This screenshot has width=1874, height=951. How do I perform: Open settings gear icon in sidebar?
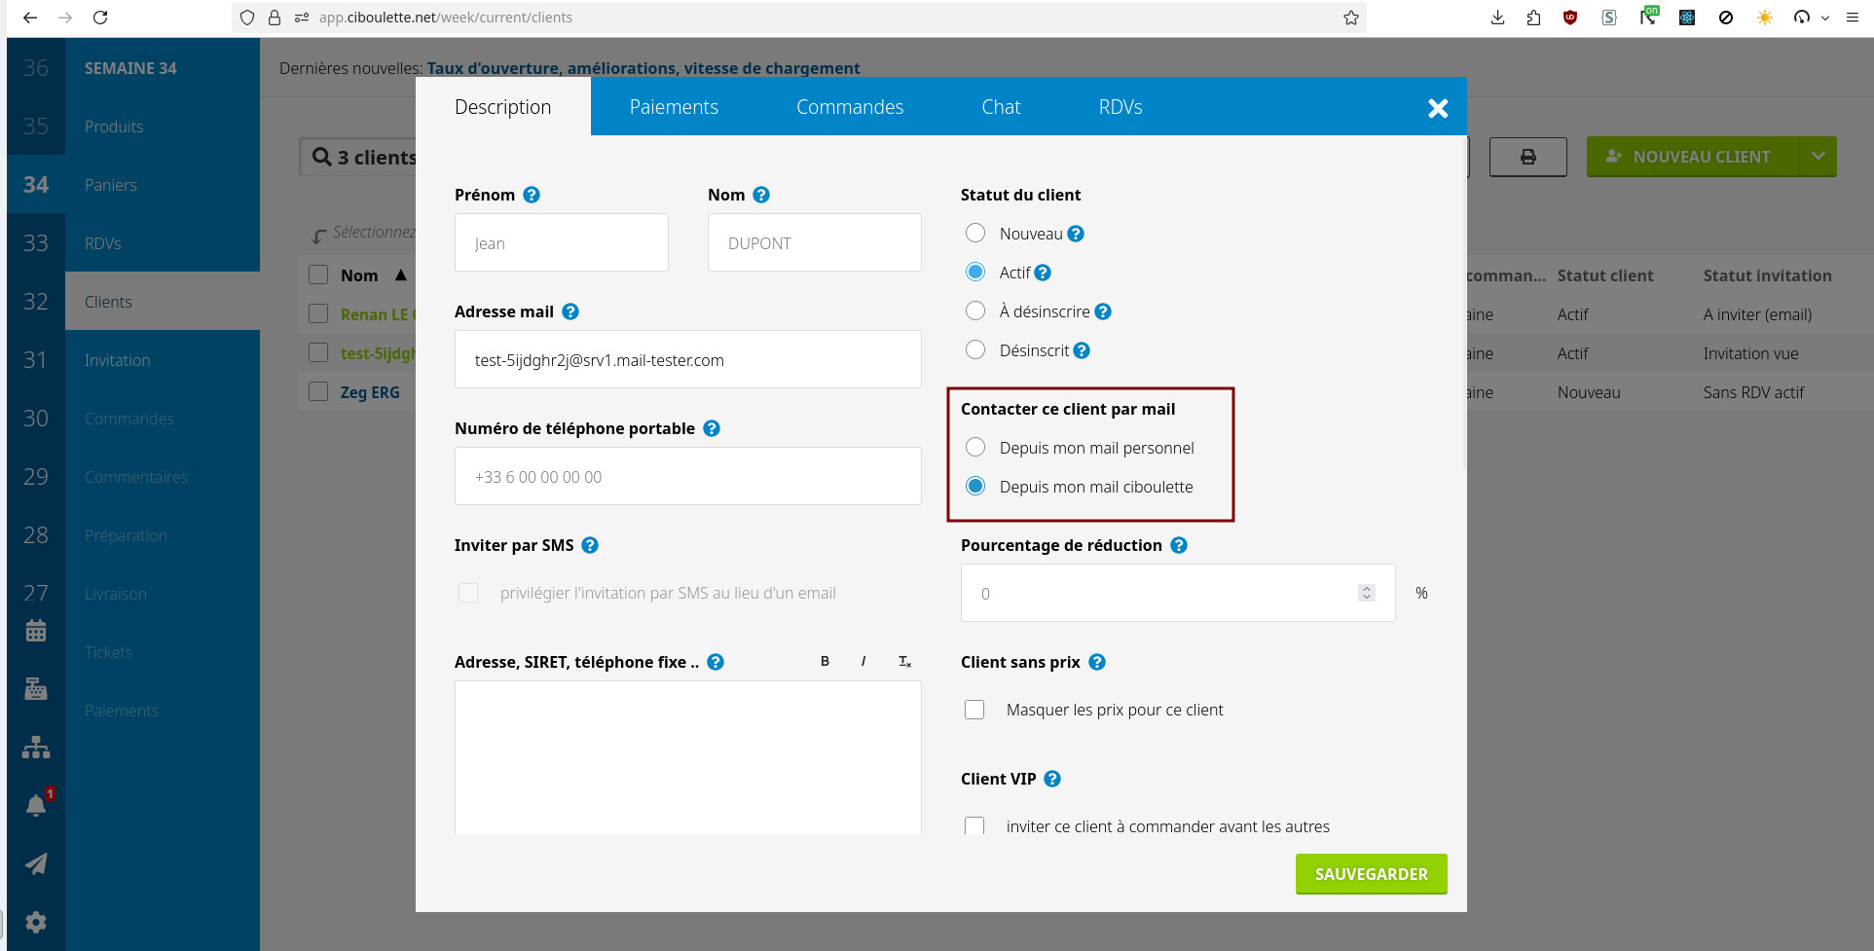click(36, 922)
